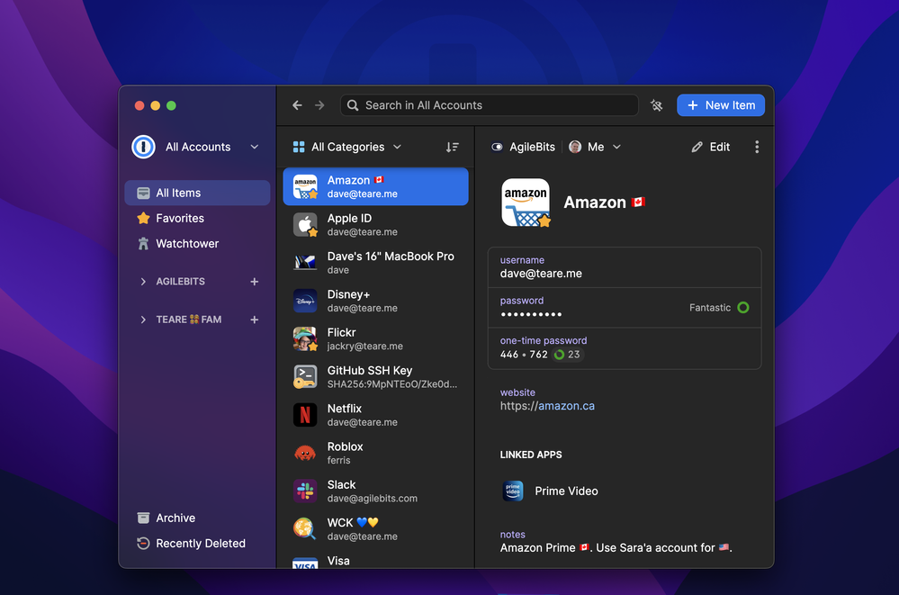Click the New Item button

click(x=721, y=105)
